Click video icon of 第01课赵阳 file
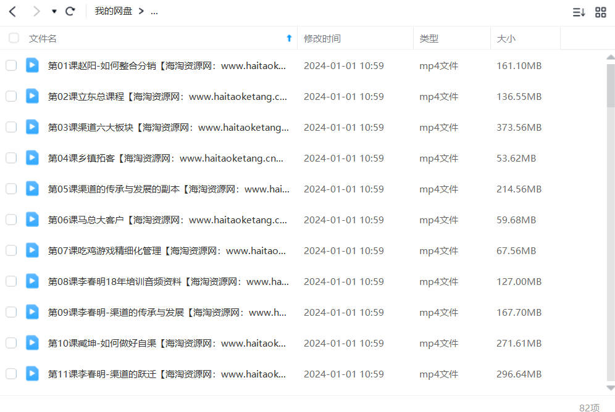 [32, 65]
